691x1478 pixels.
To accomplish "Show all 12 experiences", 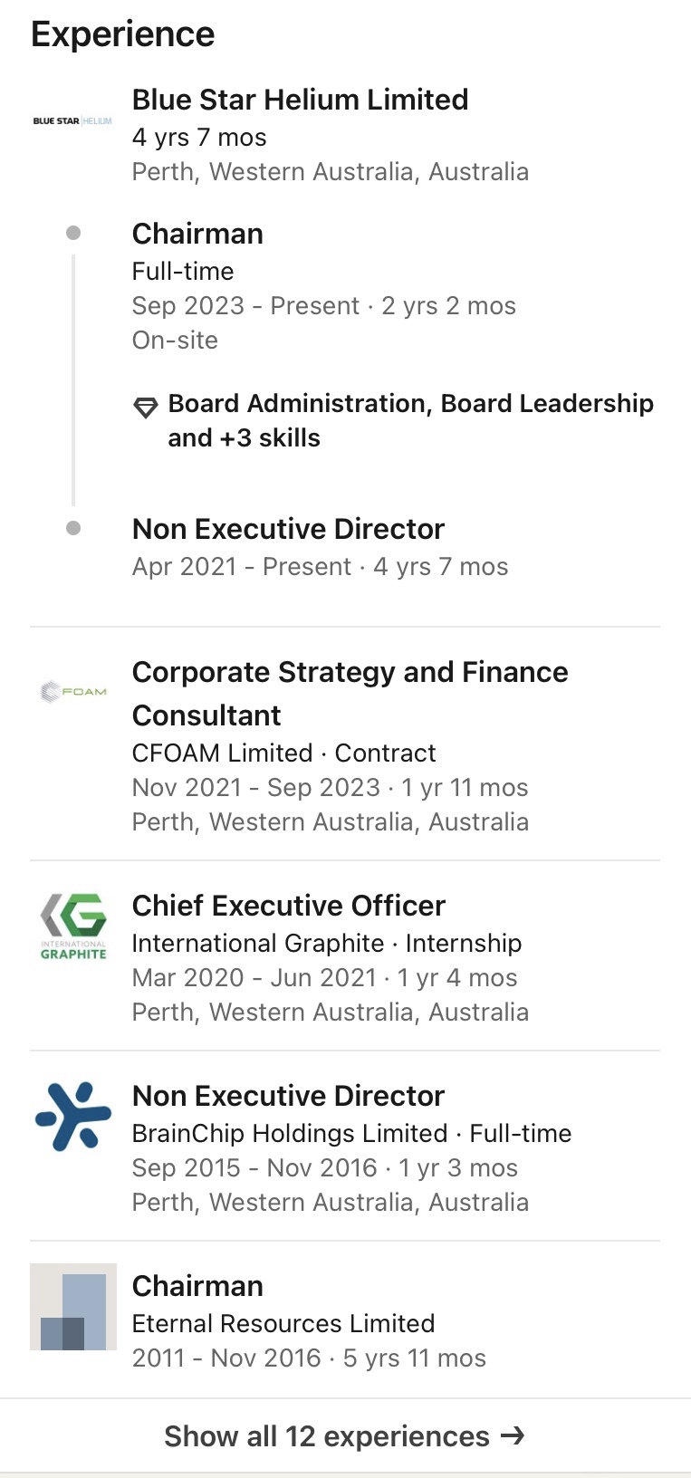I will [x=327, y=1436].
